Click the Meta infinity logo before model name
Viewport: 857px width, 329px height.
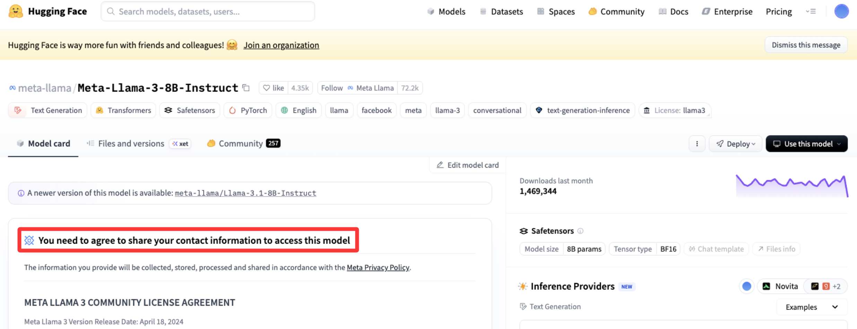point(12,88)
